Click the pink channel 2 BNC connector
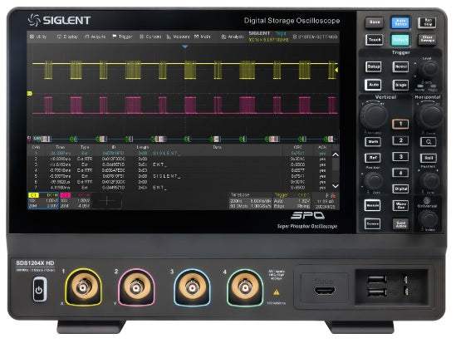 [x=136, y=287]
